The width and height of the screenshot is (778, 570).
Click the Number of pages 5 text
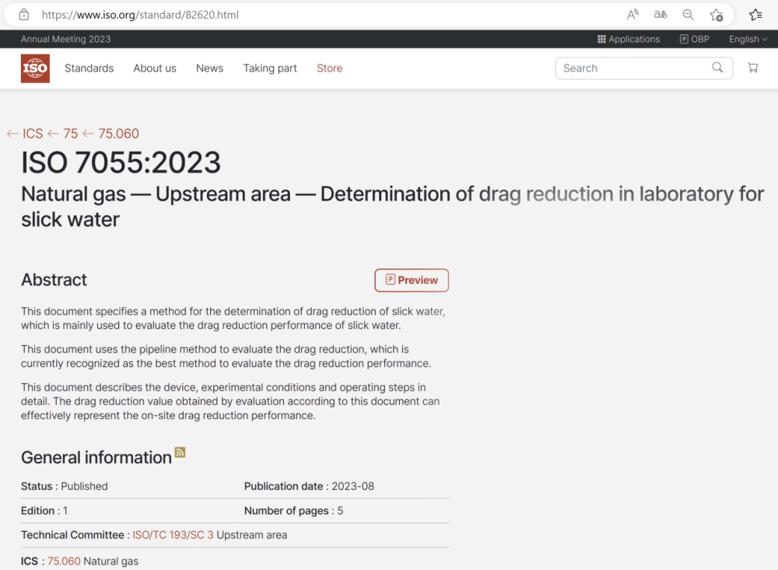point(294,510)
